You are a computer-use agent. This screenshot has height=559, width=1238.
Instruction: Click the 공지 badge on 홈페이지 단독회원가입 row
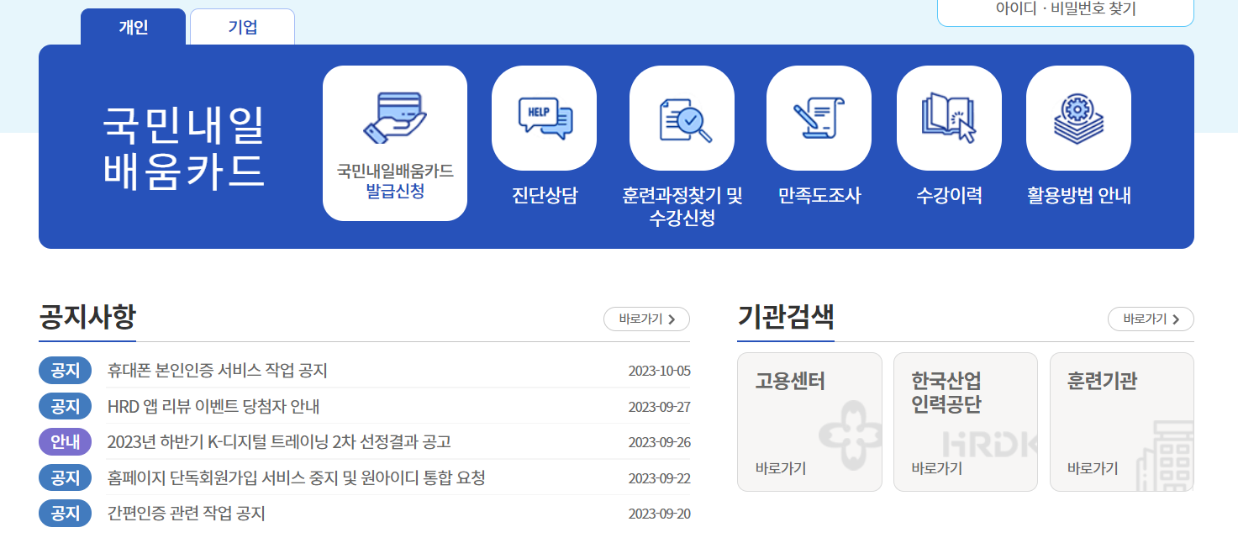[x=65, y=478]
